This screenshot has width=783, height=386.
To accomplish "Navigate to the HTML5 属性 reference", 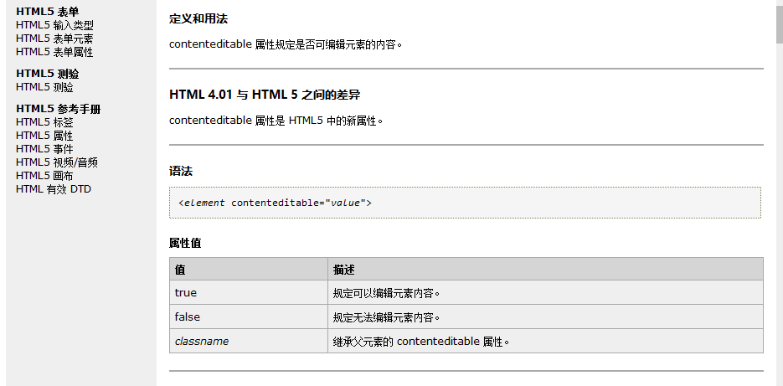I will [44, 136].
